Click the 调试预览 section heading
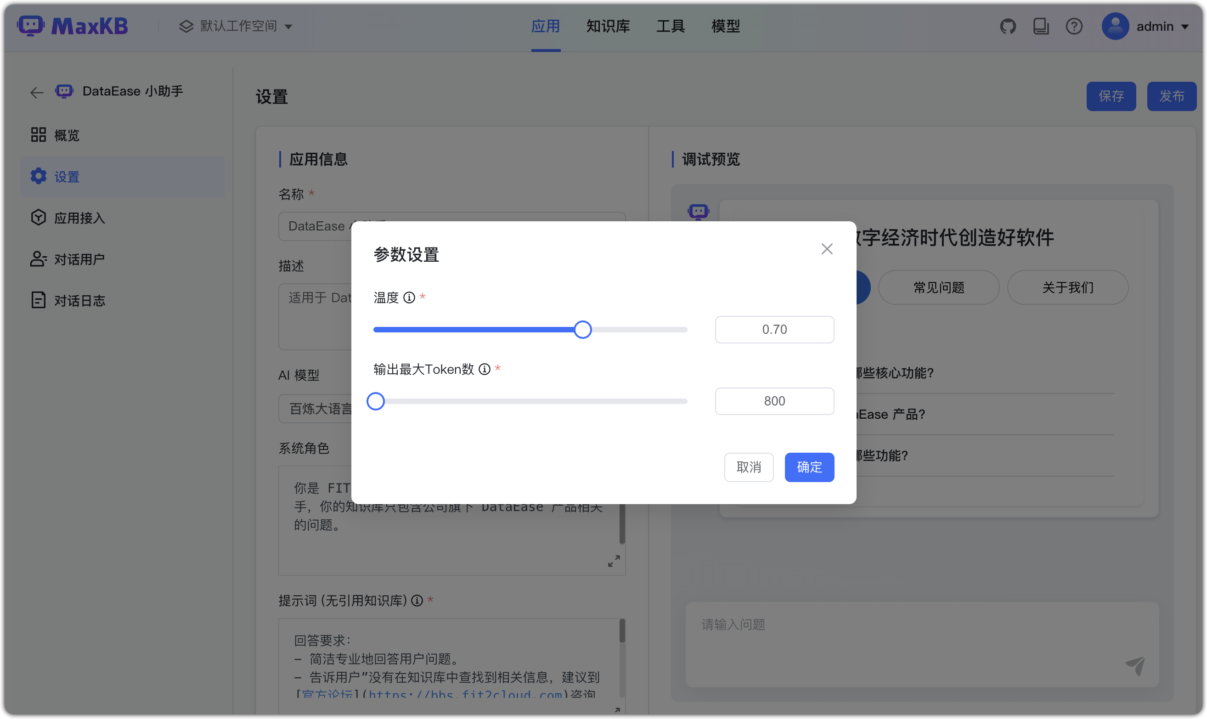Screen dimensions: 1207x719 tap(711, 159)
